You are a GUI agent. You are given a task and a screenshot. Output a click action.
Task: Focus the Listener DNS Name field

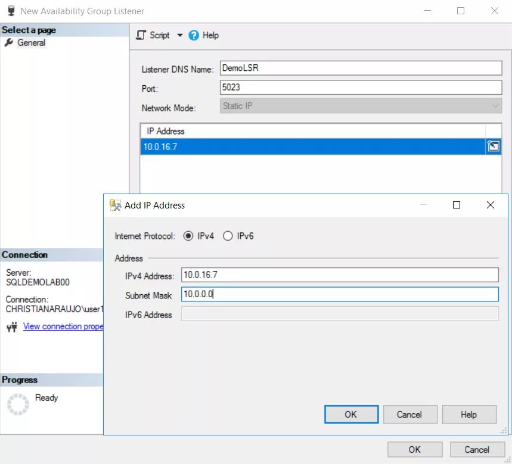pyautogui.click(x=361, y=68)
